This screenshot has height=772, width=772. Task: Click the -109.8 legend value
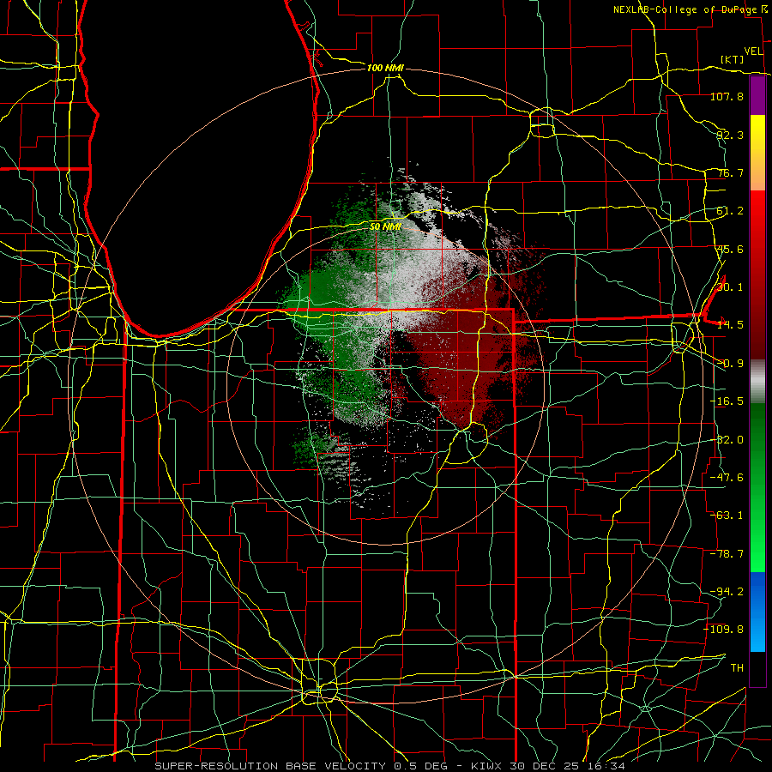pyautogui.click(x=723, y=630)
